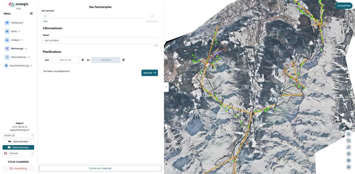Open the Informationen menu item
355x174 pixels.
(x=18, y=57)
